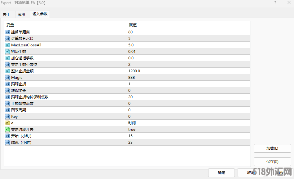The image size is (294, 179).
Task: Click the icon next to 整体止损金额
Action: tap(7, 71)
